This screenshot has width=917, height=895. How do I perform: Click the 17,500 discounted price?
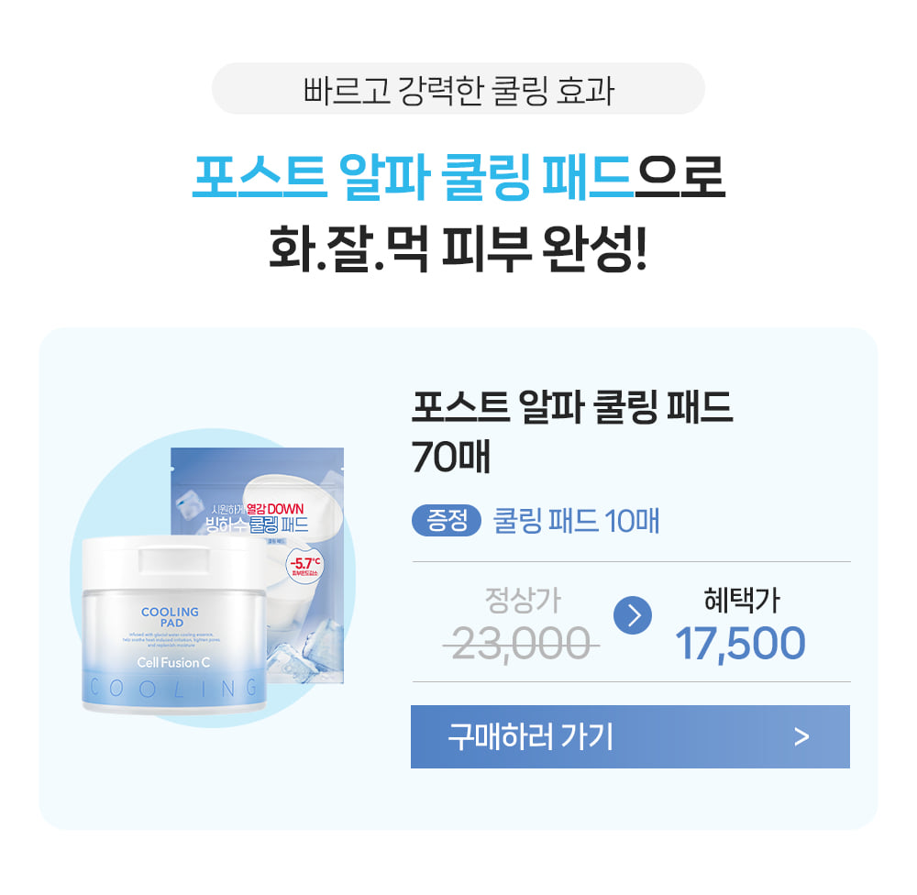point(740,644)
